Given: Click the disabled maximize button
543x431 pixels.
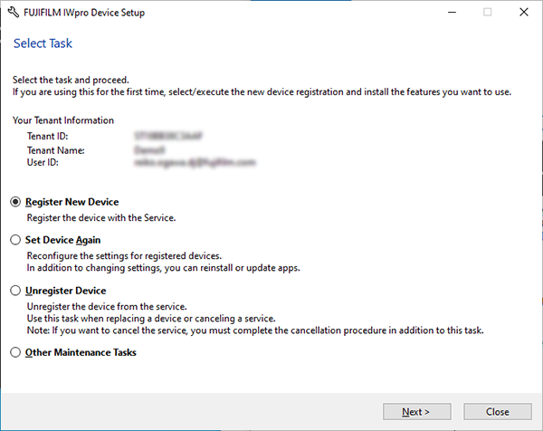Looking at the screenshot, I should point(488,12).
